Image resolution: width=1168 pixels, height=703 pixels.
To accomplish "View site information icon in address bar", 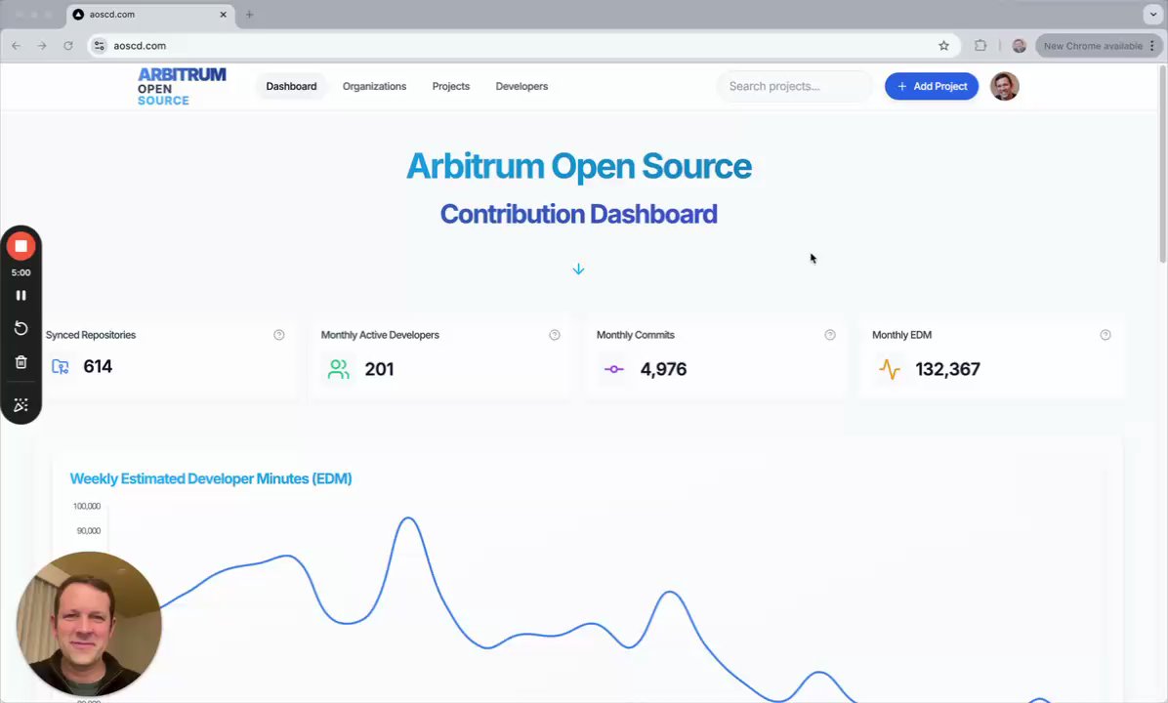I will click(x=99, y=46).
